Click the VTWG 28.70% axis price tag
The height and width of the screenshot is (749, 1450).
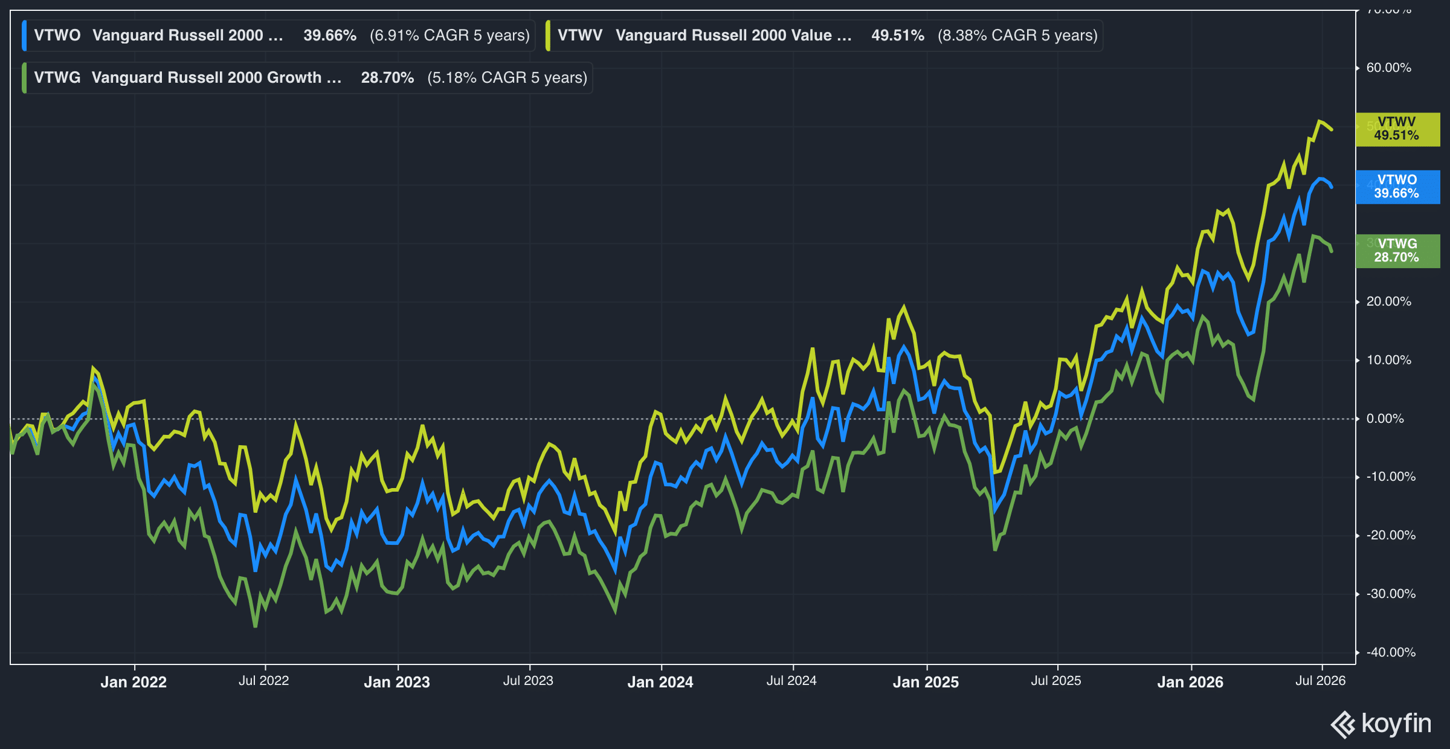click(1397, 251)
